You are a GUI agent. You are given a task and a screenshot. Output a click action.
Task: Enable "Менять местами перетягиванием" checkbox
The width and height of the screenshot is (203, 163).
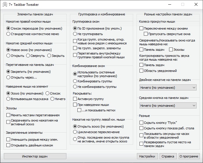coord(8,115)
